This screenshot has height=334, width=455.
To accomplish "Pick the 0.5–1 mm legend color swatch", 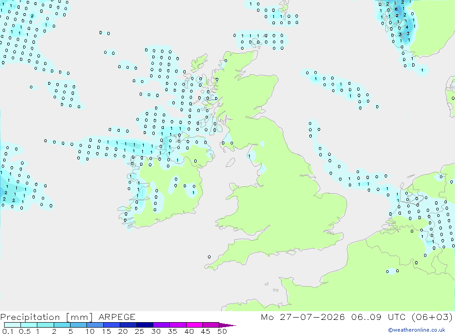I will [x=29, y=325].
